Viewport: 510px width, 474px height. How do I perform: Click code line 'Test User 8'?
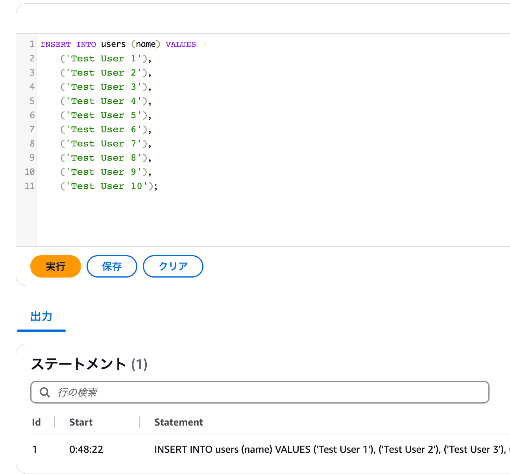(x=106, y=157)
